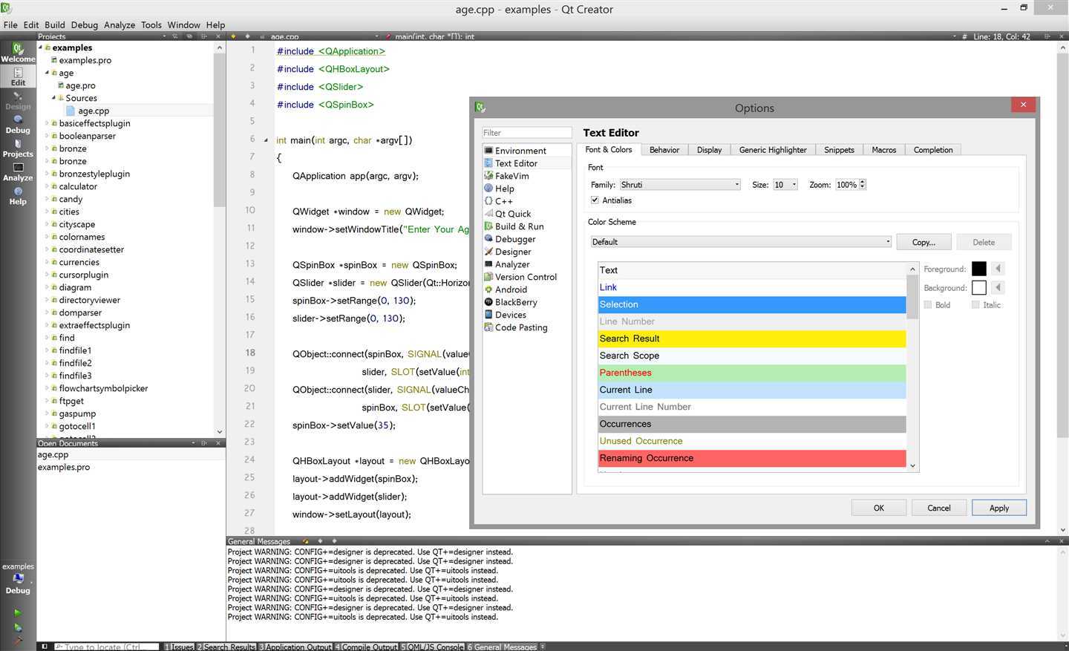Click the Foreground color swatch

tap(978, 269)
